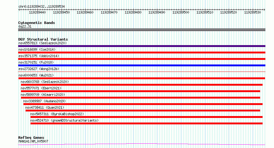Click ruler position 119289450
This screenshot has width=274, height=148.
(x=61, y=12)
